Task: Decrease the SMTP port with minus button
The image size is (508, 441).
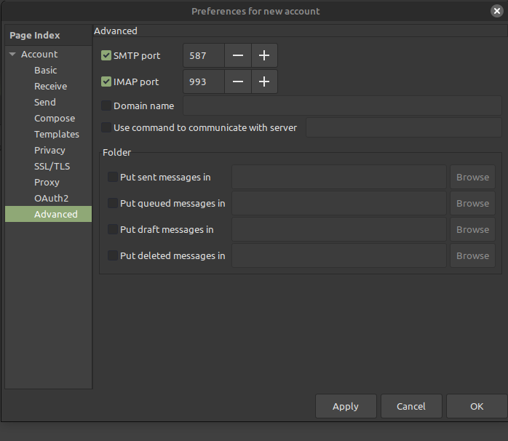Action: [238, 55]
